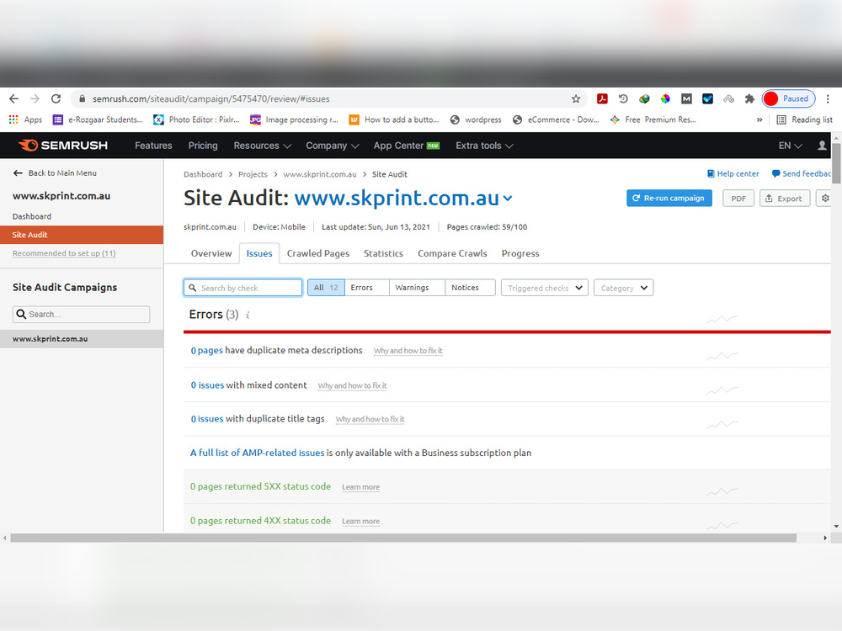This screenshot has width=842, height=631.
Task: Click Why and how to fix it for mixed content
Action: coord(352,386)
